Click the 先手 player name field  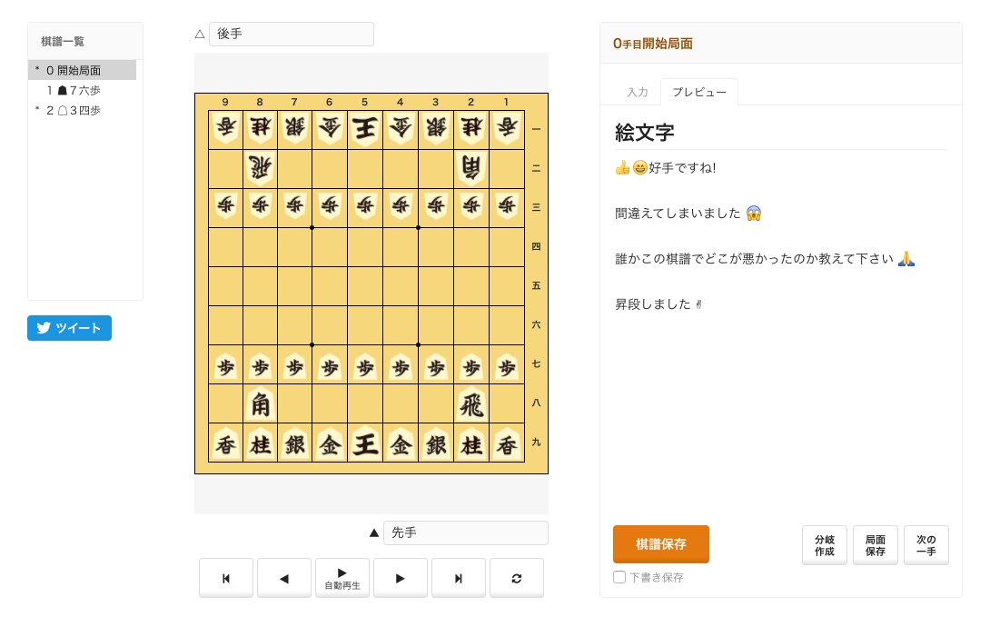465,532
